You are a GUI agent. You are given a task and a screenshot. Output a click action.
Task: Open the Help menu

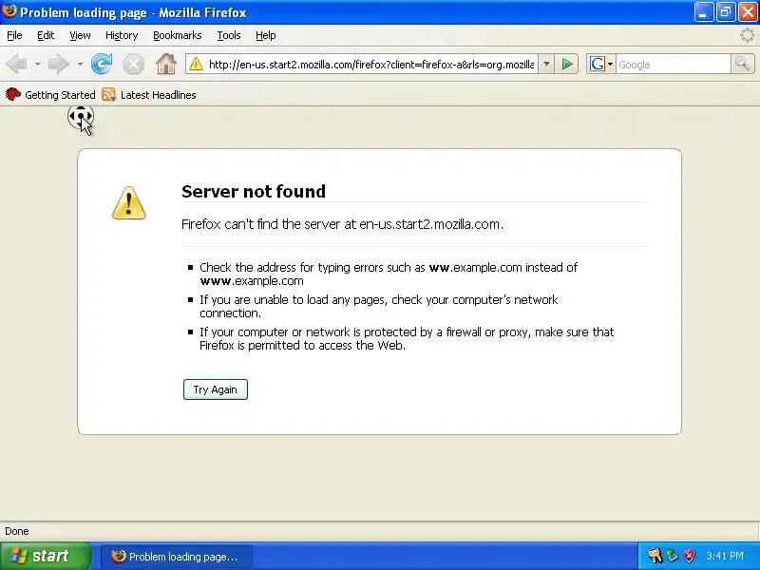pyautogui.click(x=266, y=35)
